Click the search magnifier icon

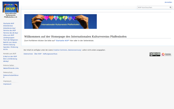click(171, 8)
